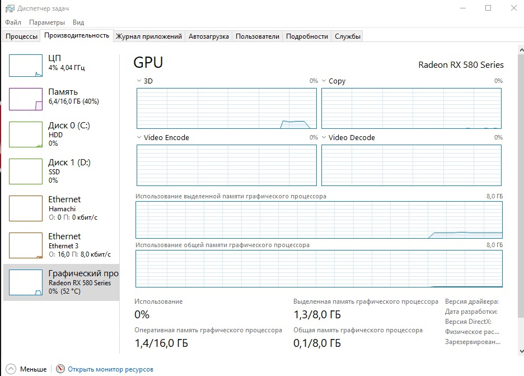The width and height of the screenshot is (524, 376).
Task: Click the collapse arrow icon beside Меньше
Action: (x=11, y=369)
